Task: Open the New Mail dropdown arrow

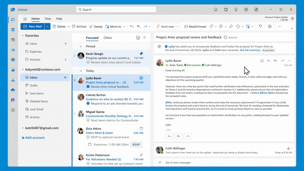Action: click(x=47, y=27)
